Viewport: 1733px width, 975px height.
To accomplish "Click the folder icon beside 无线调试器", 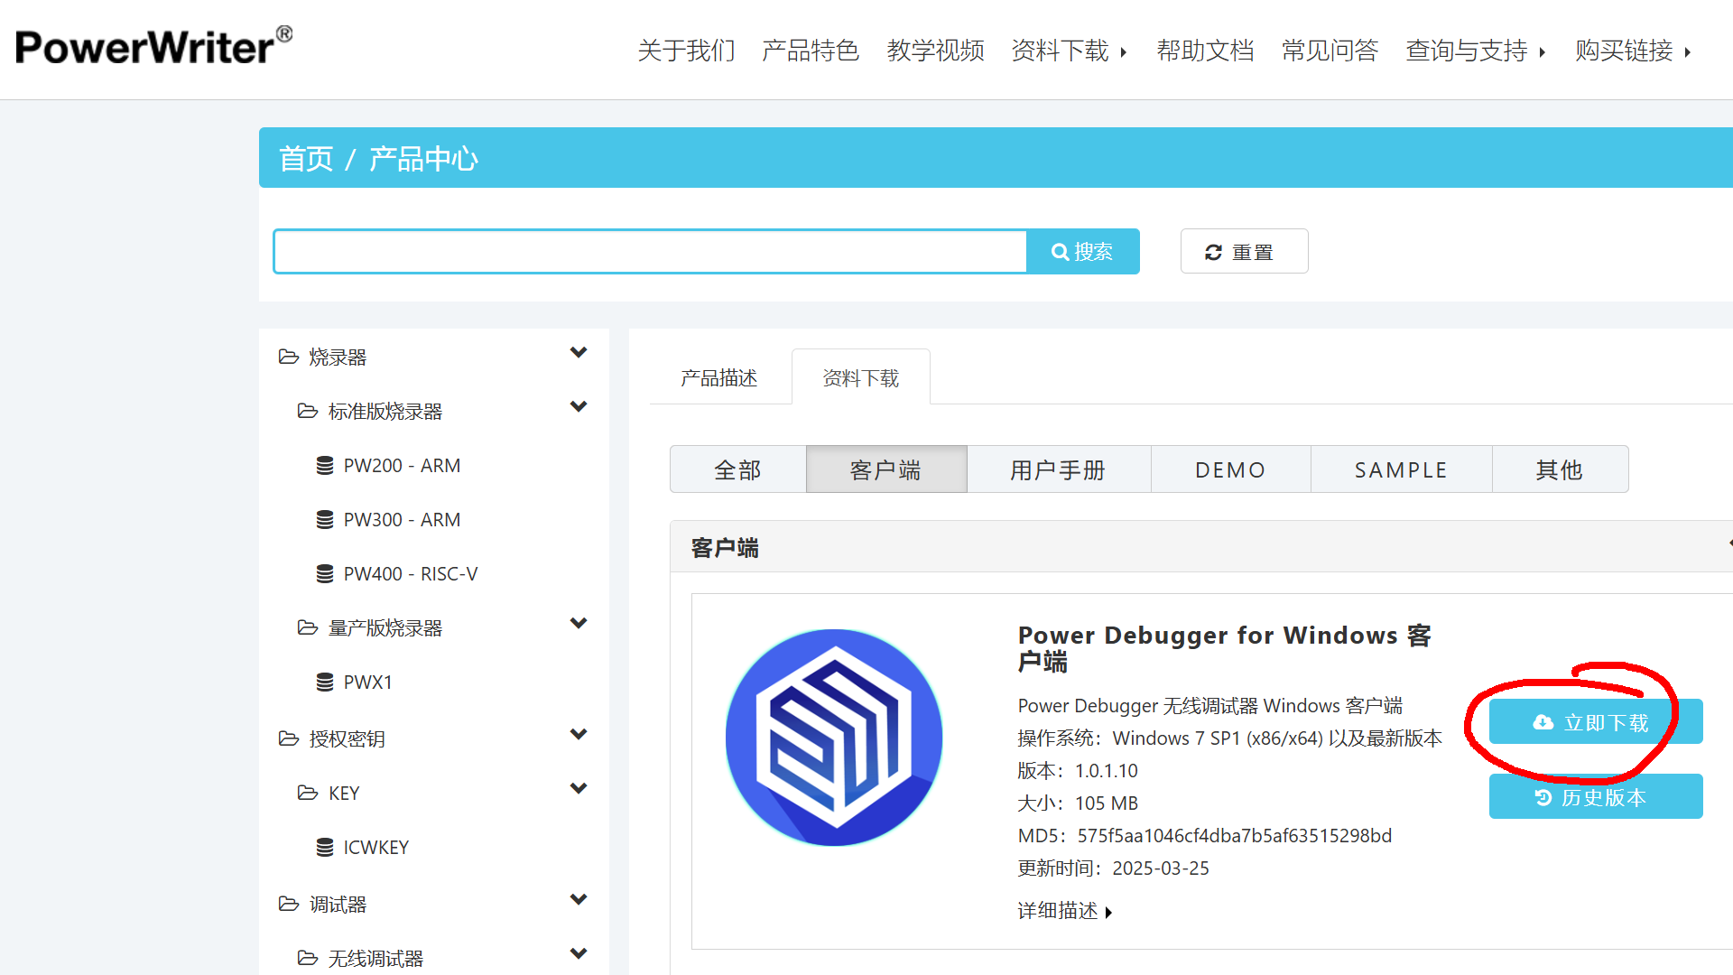I will click(x=307, y=957).
